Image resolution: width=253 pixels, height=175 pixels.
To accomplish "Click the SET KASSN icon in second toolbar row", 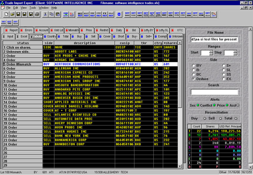I will [4, 23].
